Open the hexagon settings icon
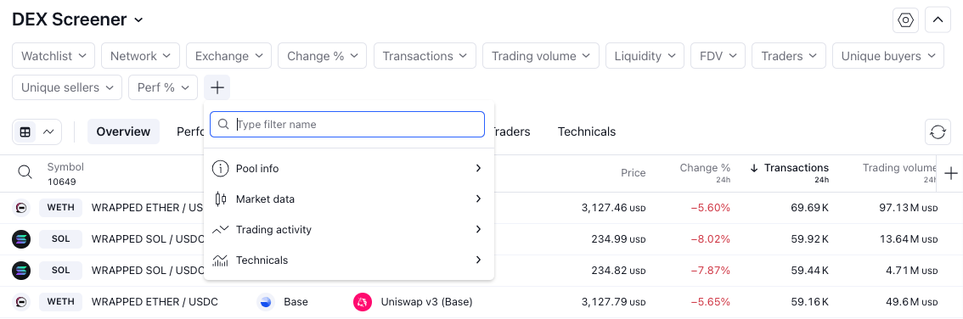This screenshot has height=319, width=963. coord(906,20)
